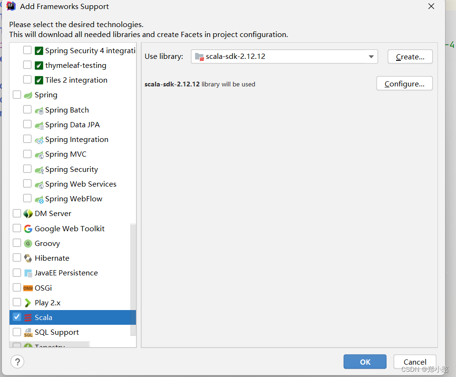
Task: Check the OSGi checkbox
Action: coord(17,287)
